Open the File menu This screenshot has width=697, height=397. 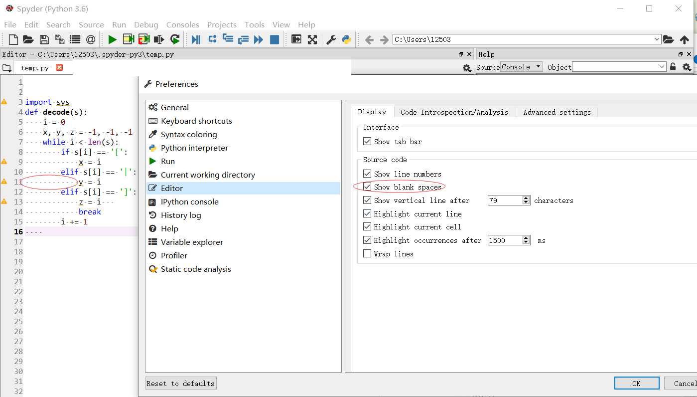coord(10,24)
